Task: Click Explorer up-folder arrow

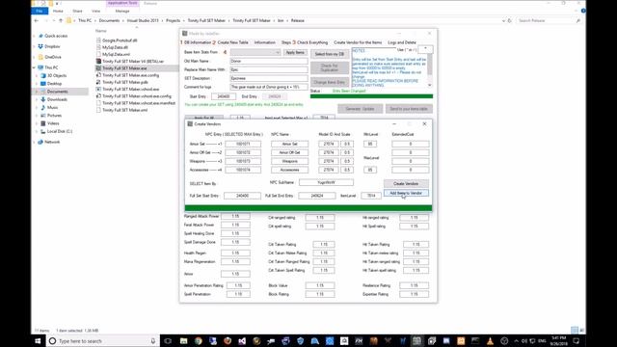Action: tap(60, 20)
